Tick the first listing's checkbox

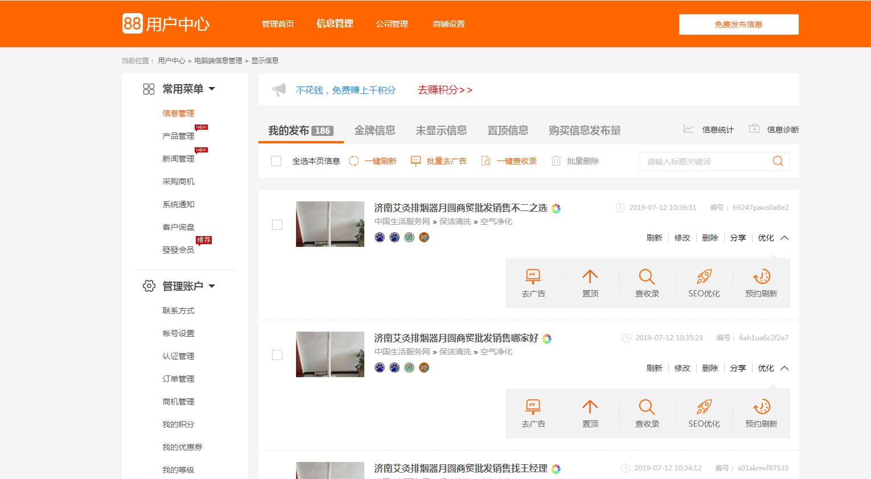pyautogui.click(x=277, y=225)
